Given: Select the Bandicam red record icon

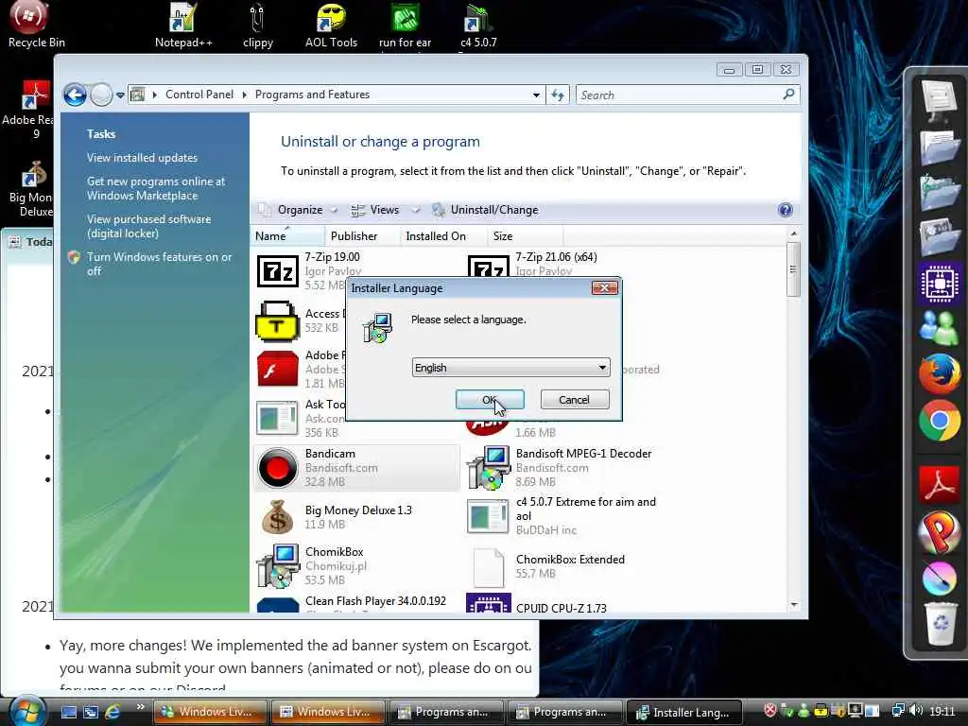Looking at the screenshot, I should coord(277,467).
